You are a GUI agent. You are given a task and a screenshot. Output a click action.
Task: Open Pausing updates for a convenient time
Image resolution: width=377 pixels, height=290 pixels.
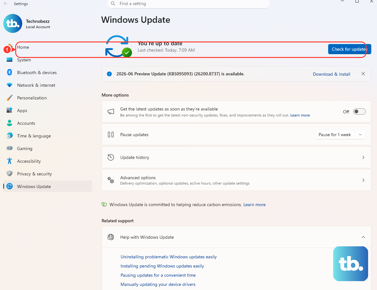click(158, 275)
